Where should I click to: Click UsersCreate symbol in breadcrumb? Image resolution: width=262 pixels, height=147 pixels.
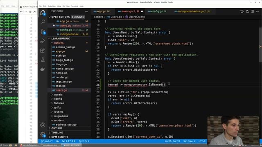[135, 17]
